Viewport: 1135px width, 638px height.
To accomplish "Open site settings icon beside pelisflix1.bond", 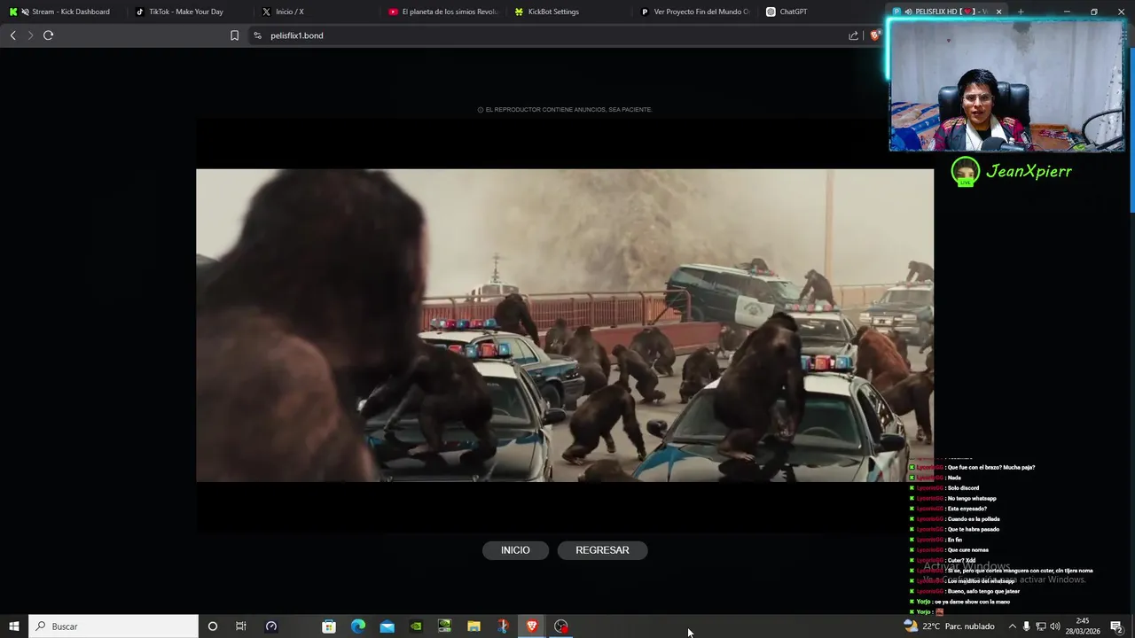I will tap(257, 35).
